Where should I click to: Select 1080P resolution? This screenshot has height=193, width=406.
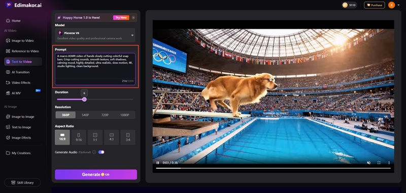pyautogui.click(x=124, y=115)
